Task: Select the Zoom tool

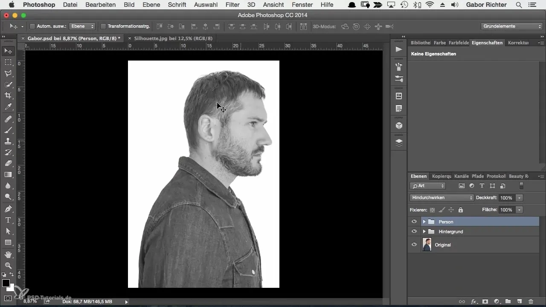Action: tap(8, 266)
